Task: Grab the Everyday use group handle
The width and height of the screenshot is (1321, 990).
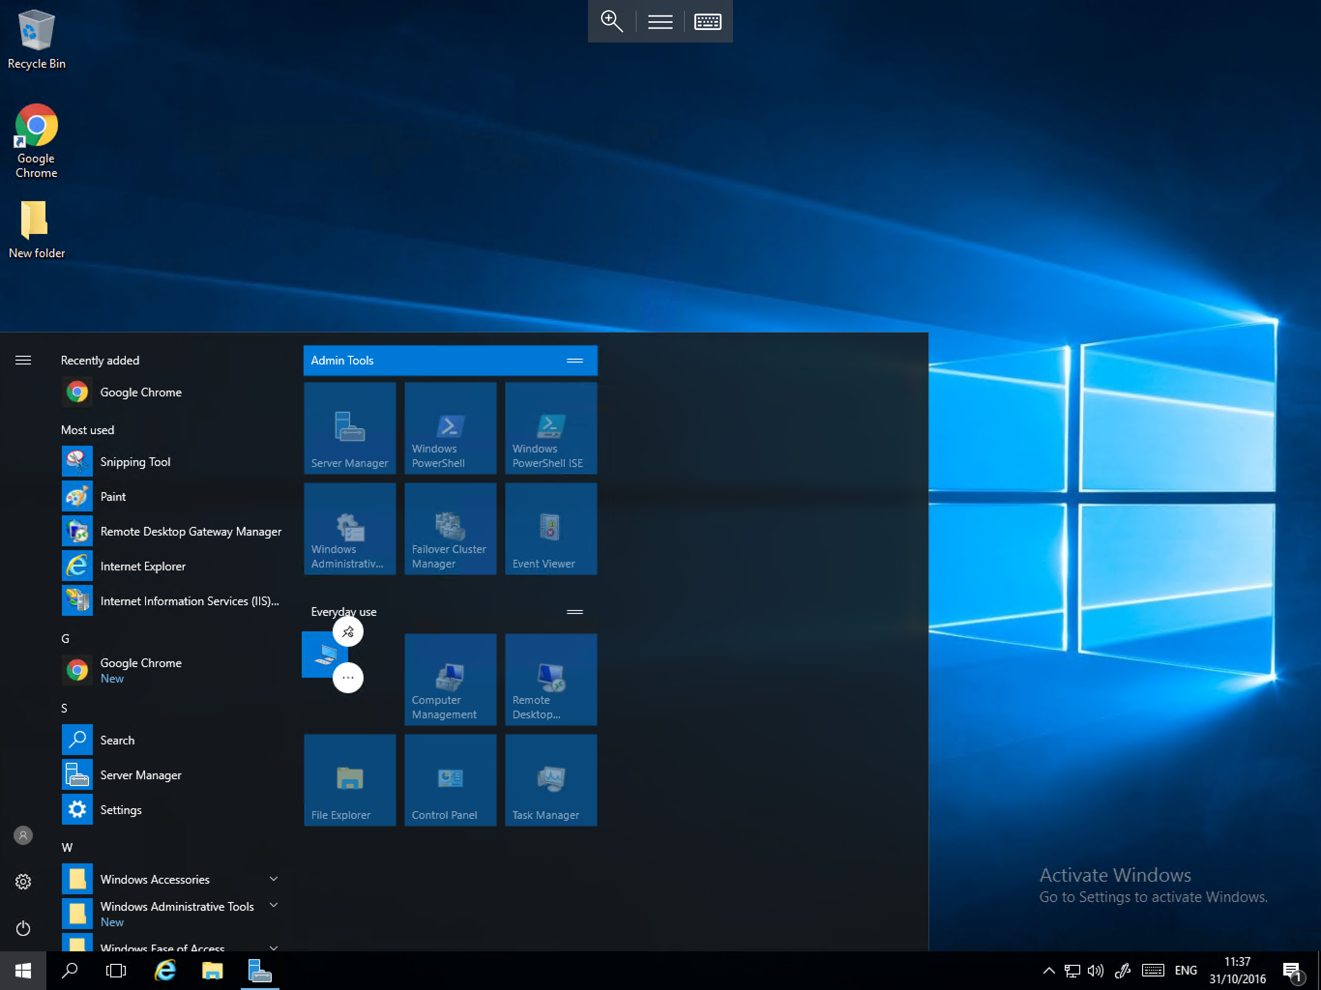Action: [574, 612]
